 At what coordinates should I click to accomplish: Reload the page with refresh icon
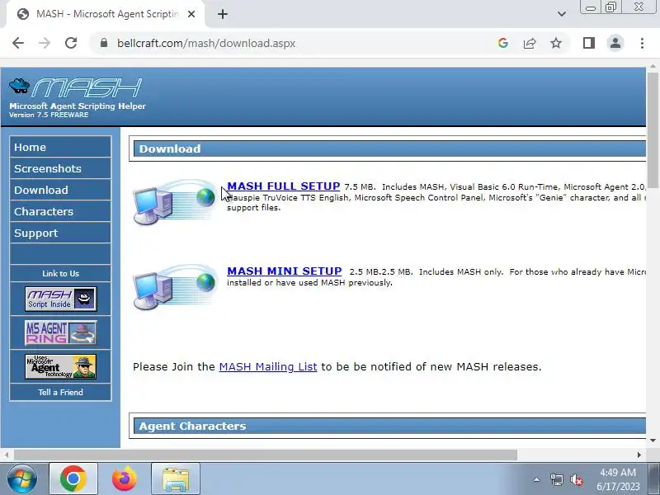[71, 43]
